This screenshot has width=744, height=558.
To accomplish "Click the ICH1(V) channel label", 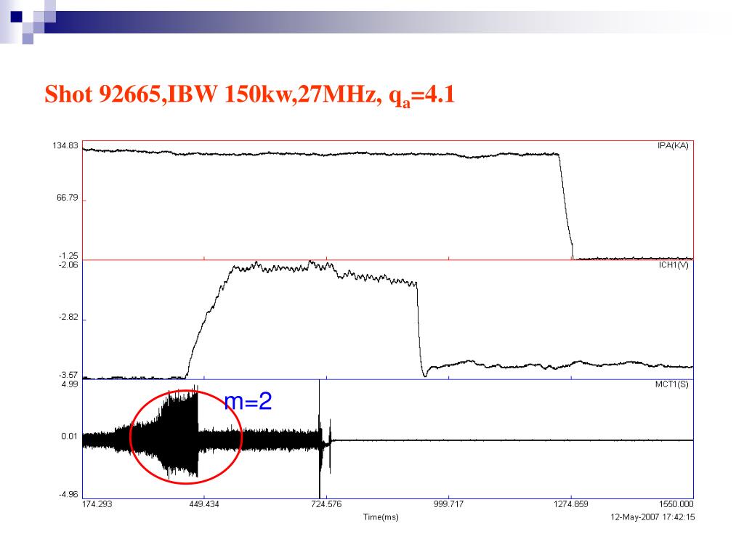I will tap(674, 264).
